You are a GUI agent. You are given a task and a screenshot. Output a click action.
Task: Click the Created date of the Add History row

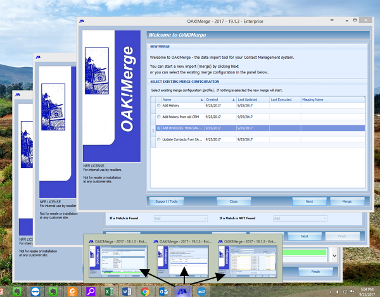click(x=213, y=106)
